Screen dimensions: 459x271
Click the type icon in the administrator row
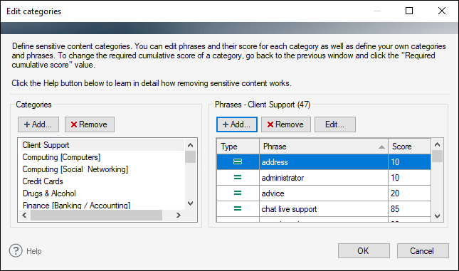pos(238,177)
